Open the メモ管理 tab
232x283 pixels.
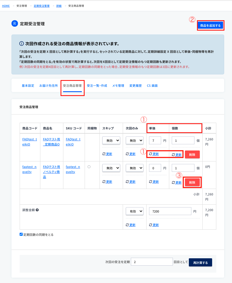118,86
